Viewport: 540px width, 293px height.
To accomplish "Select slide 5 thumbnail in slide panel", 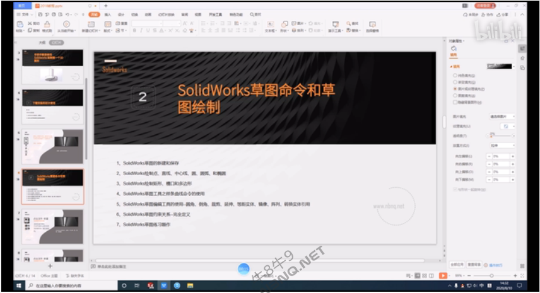I will pyautogui.click(x=52, y=147).
